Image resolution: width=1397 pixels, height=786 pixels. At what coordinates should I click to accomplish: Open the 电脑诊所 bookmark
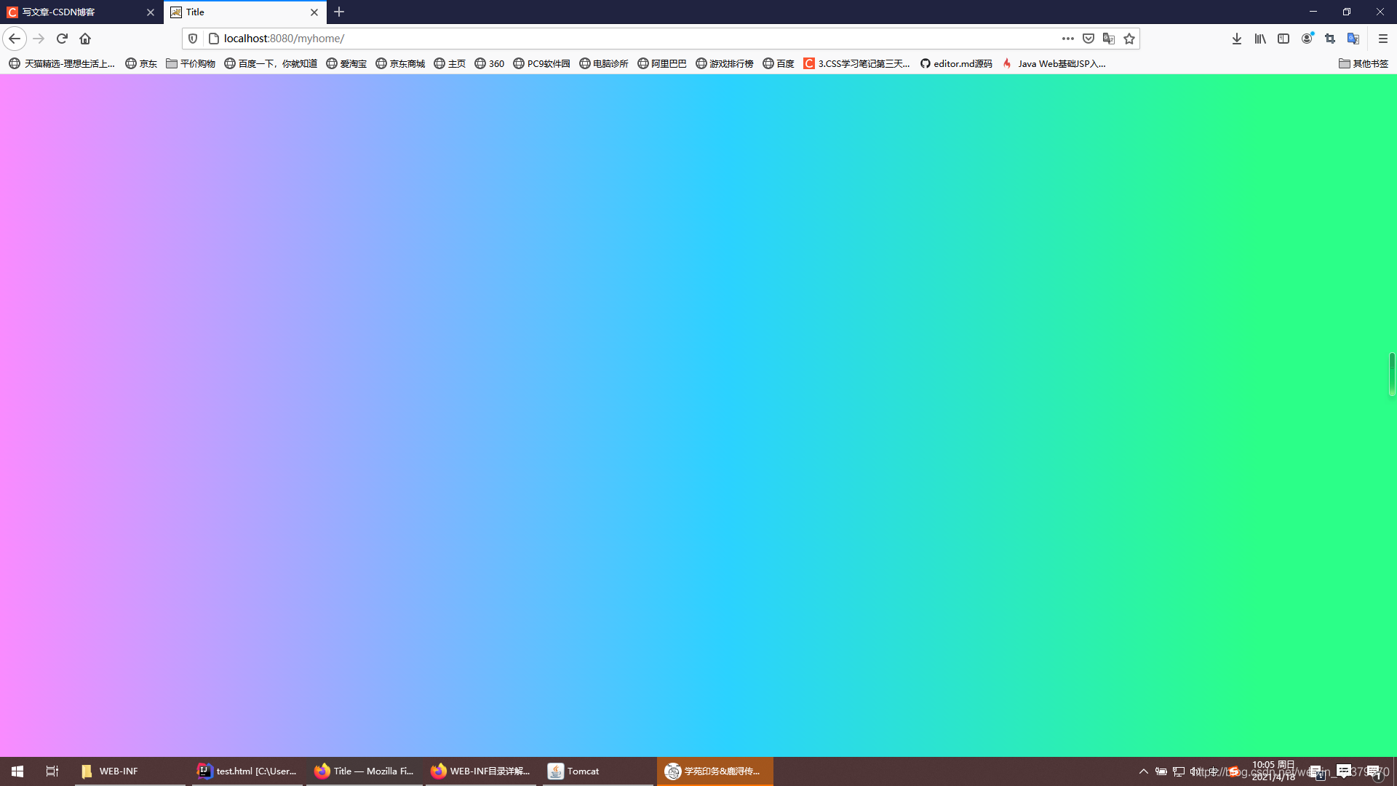coord(604,64)
